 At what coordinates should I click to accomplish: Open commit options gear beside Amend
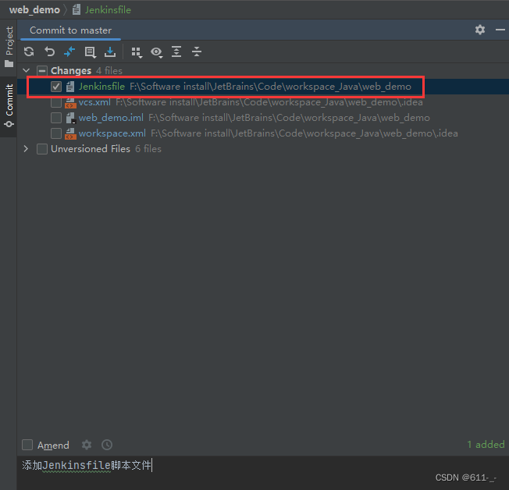(x=87, y=445)
